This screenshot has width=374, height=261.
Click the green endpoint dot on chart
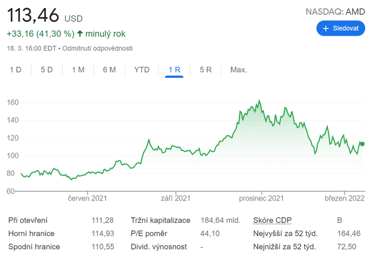(362, 144)
